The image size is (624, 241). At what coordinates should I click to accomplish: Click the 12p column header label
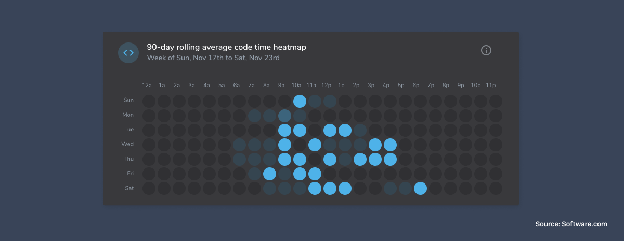pyautogui.click(x=326, y=85)
